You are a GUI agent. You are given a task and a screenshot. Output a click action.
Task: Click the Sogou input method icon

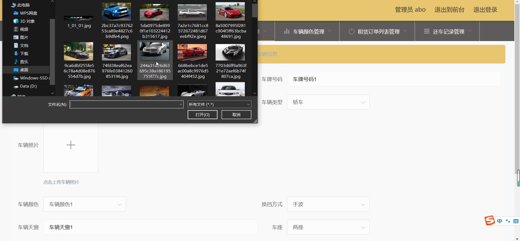490,220
